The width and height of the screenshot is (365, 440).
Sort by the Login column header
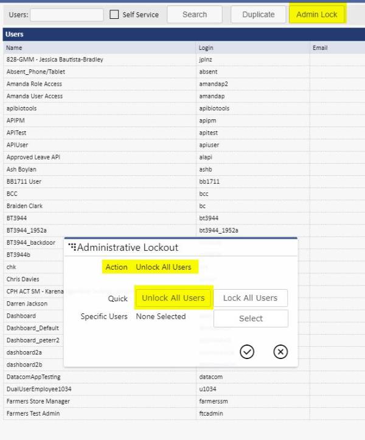click(x=206, y=47)
